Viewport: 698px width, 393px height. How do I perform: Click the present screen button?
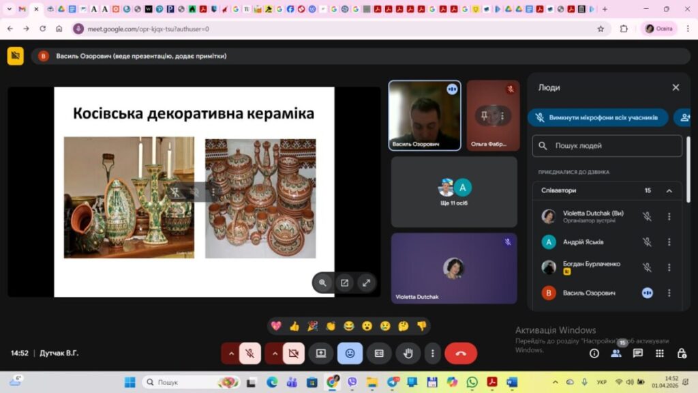click(x=320, y=353)
